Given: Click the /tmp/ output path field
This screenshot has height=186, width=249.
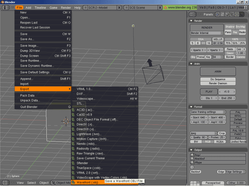Looking at the screenshot, I should 220,155.
